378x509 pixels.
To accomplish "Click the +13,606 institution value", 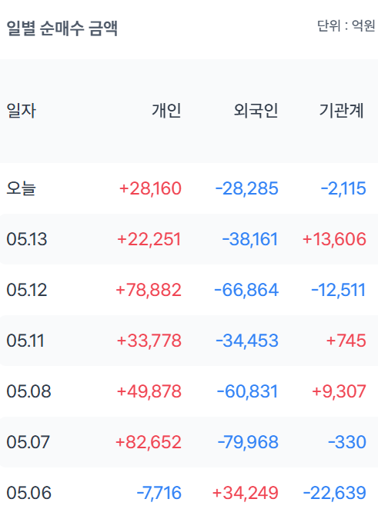I will (334, 239).
